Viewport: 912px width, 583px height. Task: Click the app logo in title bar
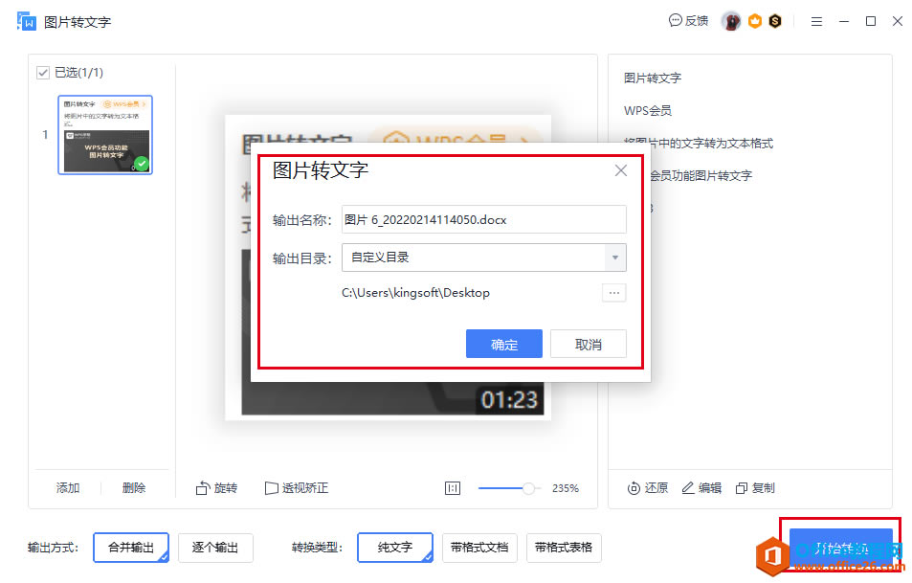pyautogui.click(x=27, y=21)
